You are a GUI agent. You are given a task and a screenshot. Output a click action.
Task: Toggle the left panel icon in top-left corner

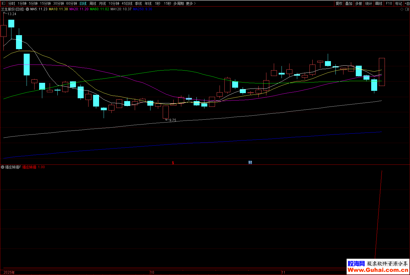tap(3, 3)
